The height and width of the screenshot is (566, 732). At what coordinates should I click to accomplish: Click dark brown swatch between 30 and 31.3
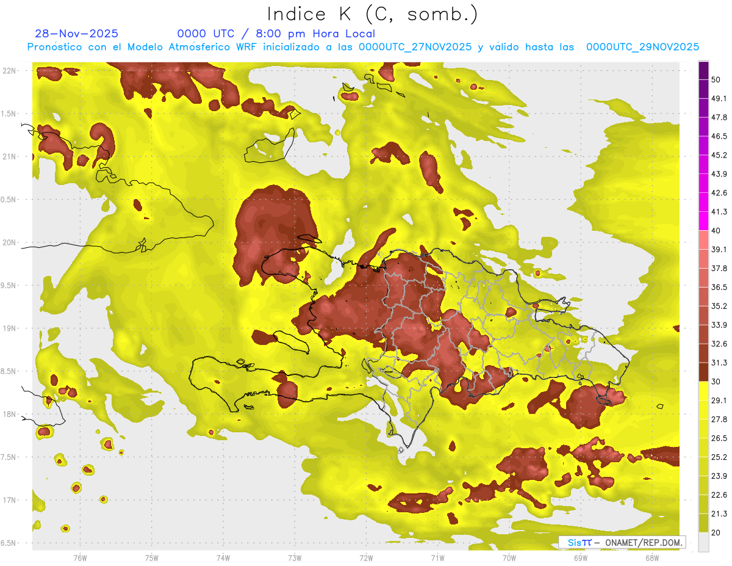point(703,372)
